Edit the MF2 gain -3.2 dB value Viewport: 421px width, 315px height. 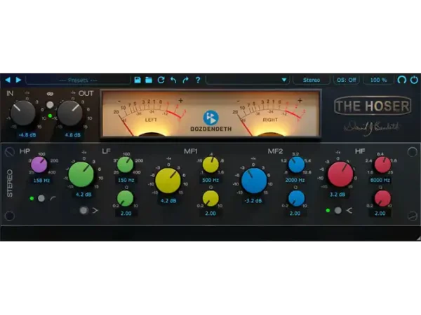pyautogui.click(x=253, y=201)
